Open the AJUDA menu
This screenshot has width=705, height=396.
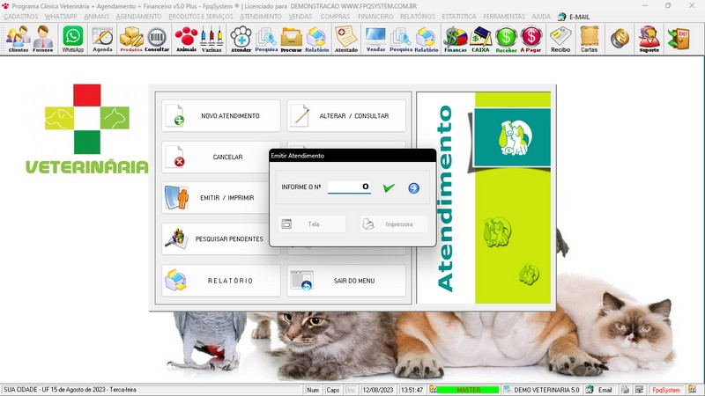click(x=541, y=17)
